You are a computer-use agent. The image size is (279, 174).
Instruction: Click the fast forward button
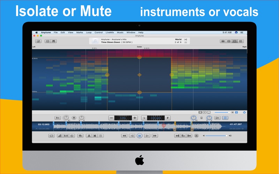155,136
